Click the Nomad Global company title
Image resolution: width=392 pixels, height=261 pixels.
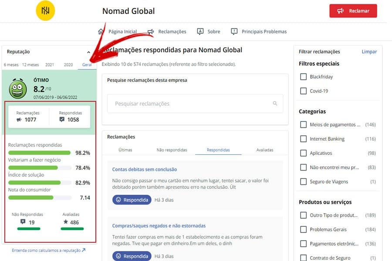click(128, 11)
